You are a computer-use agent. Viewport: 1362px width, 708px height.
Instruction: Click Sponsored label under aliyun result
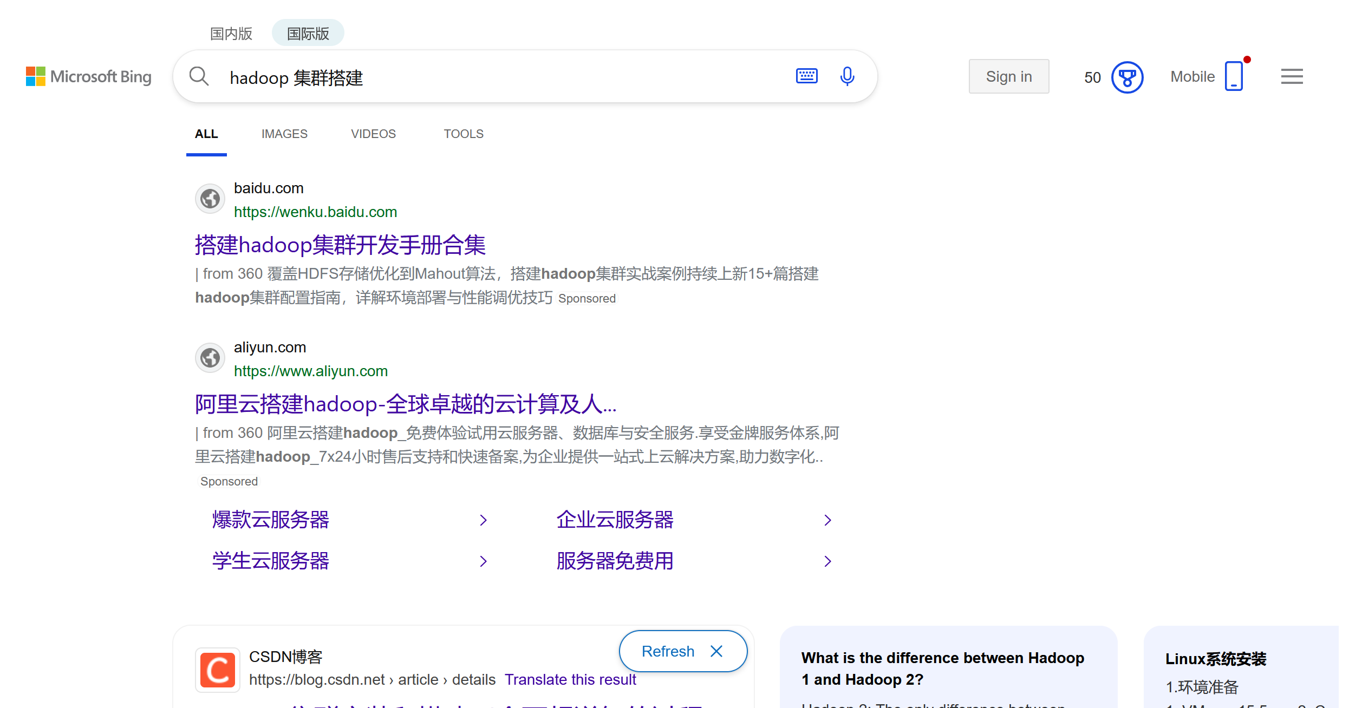229,482
